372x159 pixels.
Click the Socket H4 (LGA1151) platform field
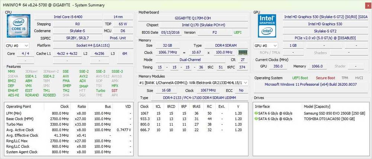pos(93,45)
